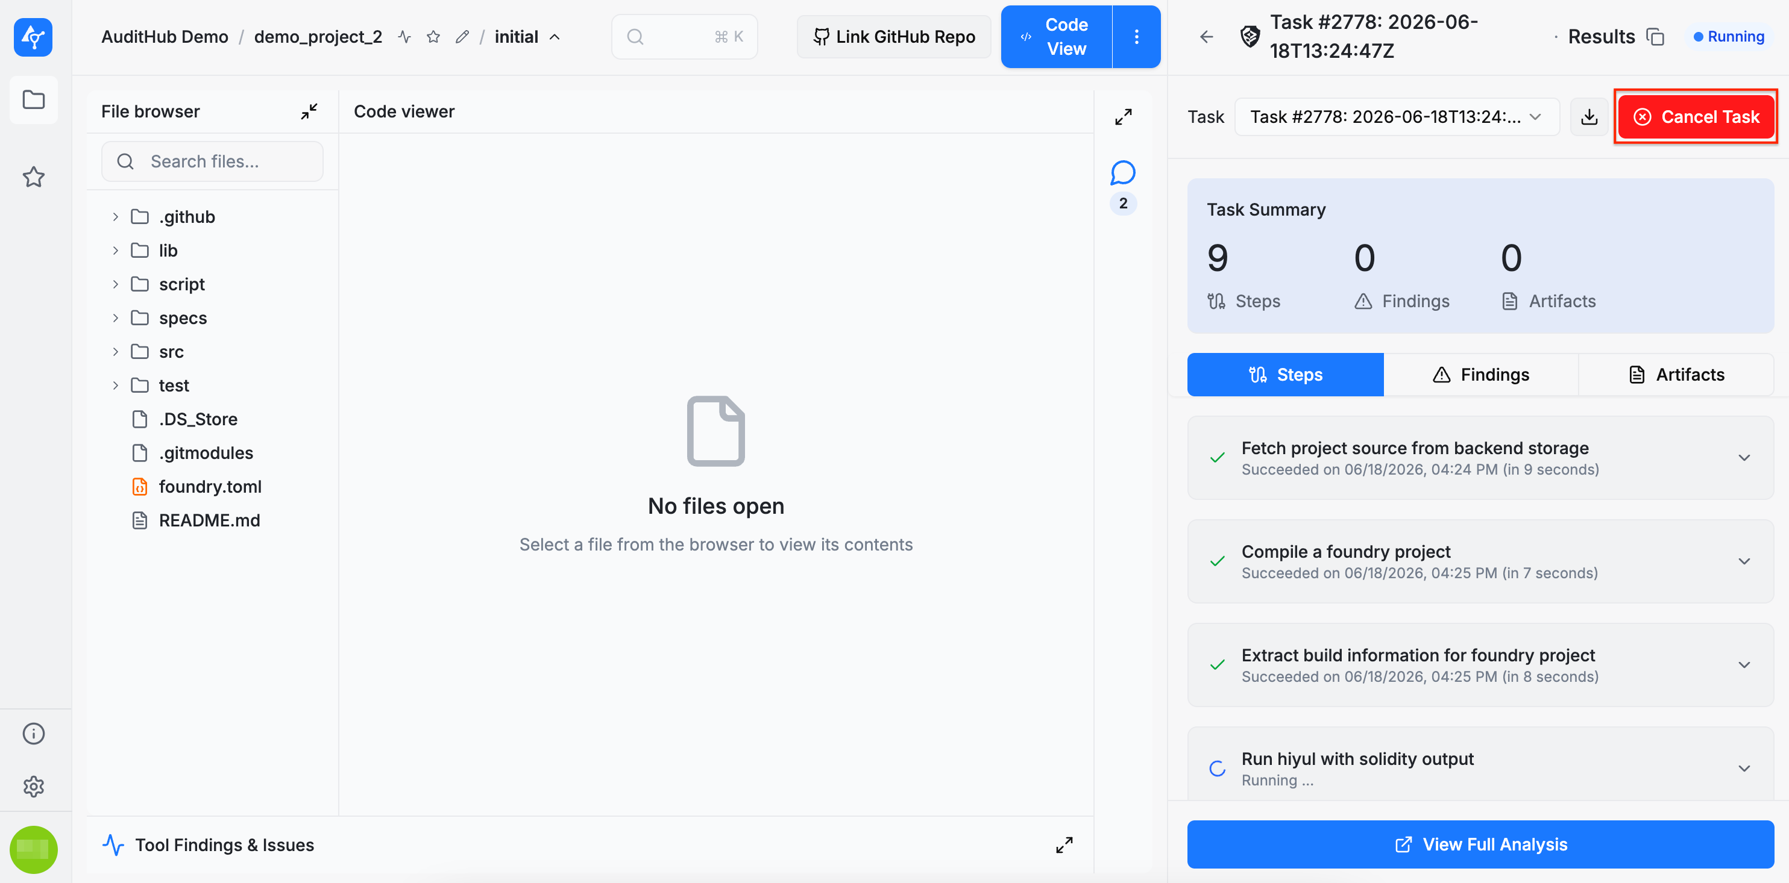Expand Tool Findings & Issues panel
This screenshot has height=883, width=1789.
[1064, 845]
